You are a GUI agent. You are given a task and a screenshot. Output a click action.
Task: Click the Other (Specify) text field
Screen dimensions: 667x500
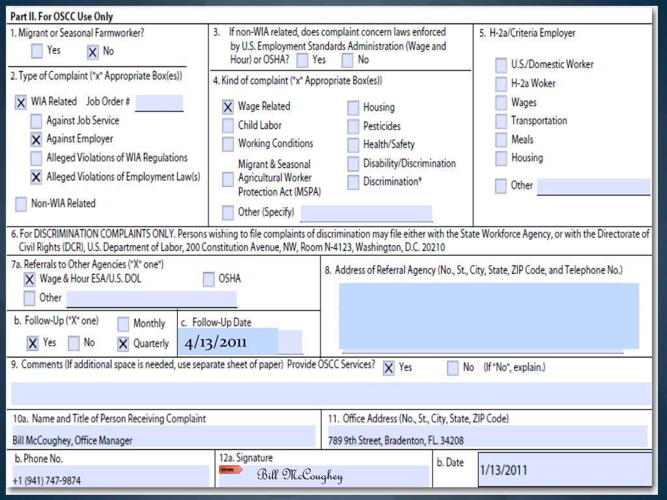(x=367, y=214)
